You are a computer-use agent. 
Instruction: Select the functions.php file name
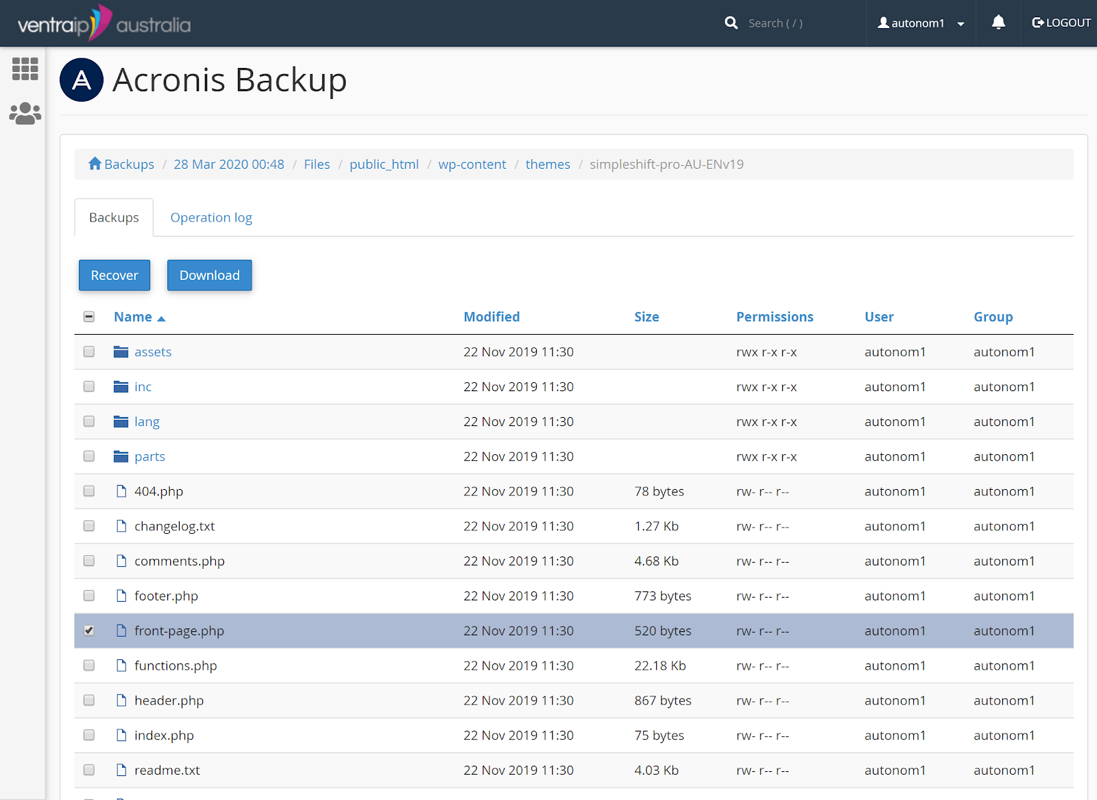coord(176,666)
